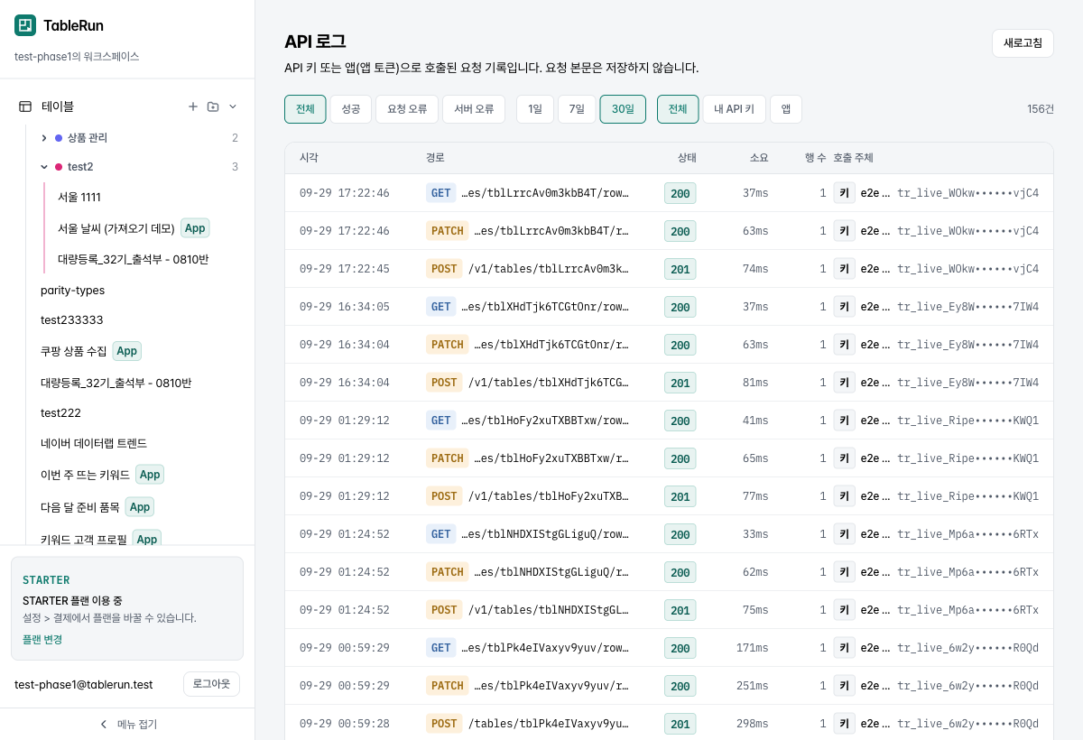Open the 쿠팡 상품 수집 table

(73, 351)
